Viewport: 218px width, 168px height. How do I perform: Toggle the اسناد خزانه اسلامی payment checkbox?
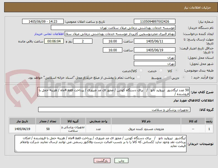click(x=138, y=77)
